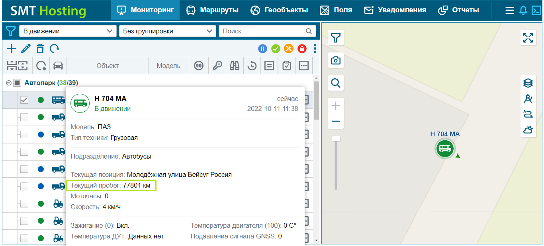
Task: Zoom out the map with minus
Action: point(336,121)
